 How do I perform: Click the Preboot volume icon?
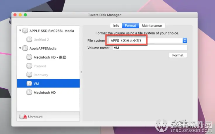coord(29,66)
